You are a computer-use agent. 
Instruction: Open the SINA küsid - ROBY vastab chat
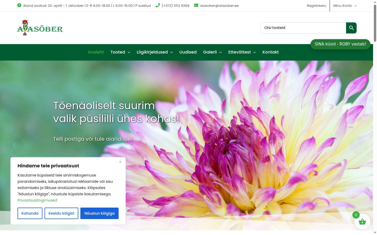340,44
